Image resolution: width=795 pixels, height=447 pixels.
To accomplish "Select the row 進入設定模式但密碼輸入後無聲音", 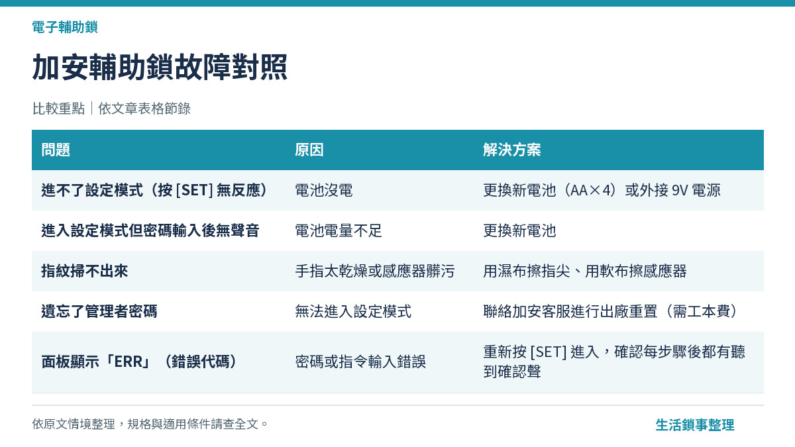I will pyautogui.click(x=397, y=231).
